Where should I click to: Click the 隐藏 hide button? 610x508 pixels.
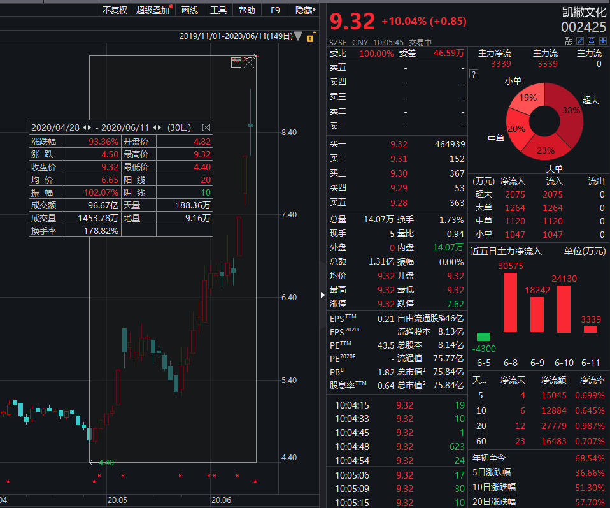tap(304, 10)
